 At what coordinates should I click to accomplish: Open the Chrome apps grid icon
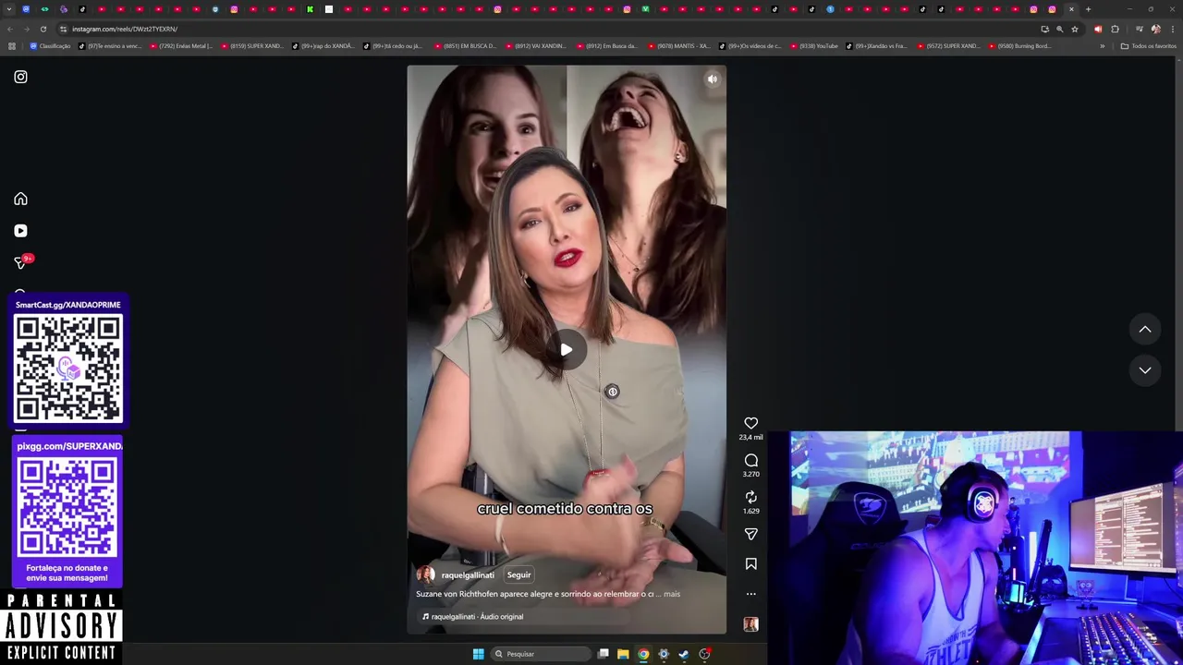11,46
